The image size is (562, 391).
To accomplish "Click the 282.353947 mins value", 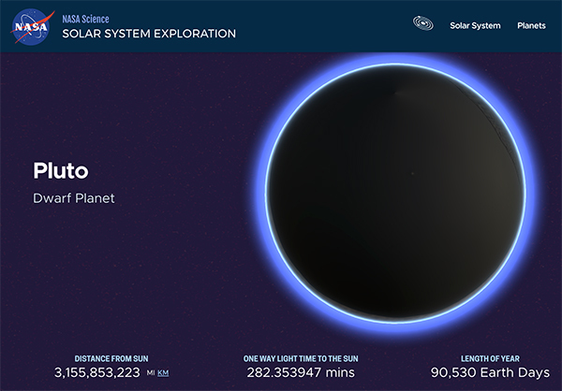I will pos(301,372).
